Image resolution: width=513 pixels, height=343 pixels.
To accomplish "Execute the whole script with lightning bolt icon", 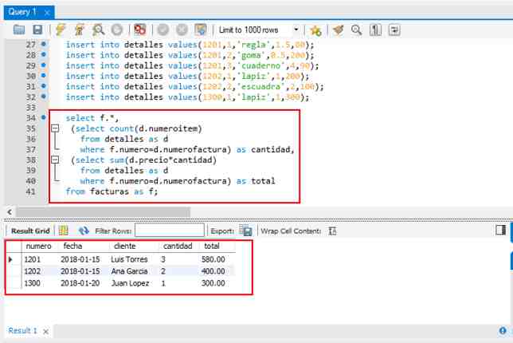I will coord(61,30).
